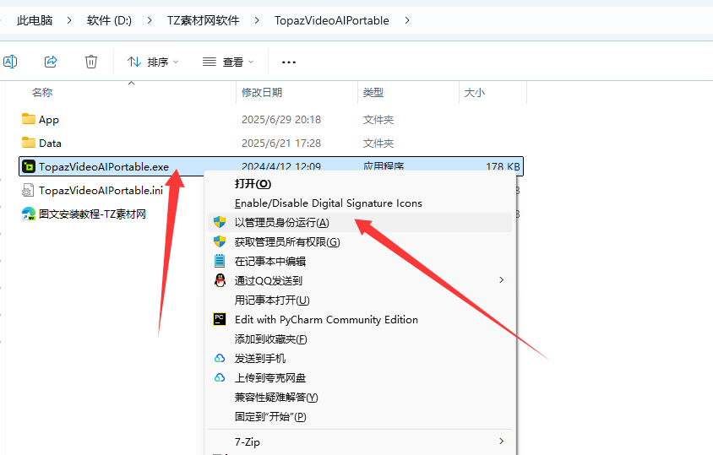Sort by the 名称 column header
This screenshot has height=455, width=713.
click(x=42, y=92)
